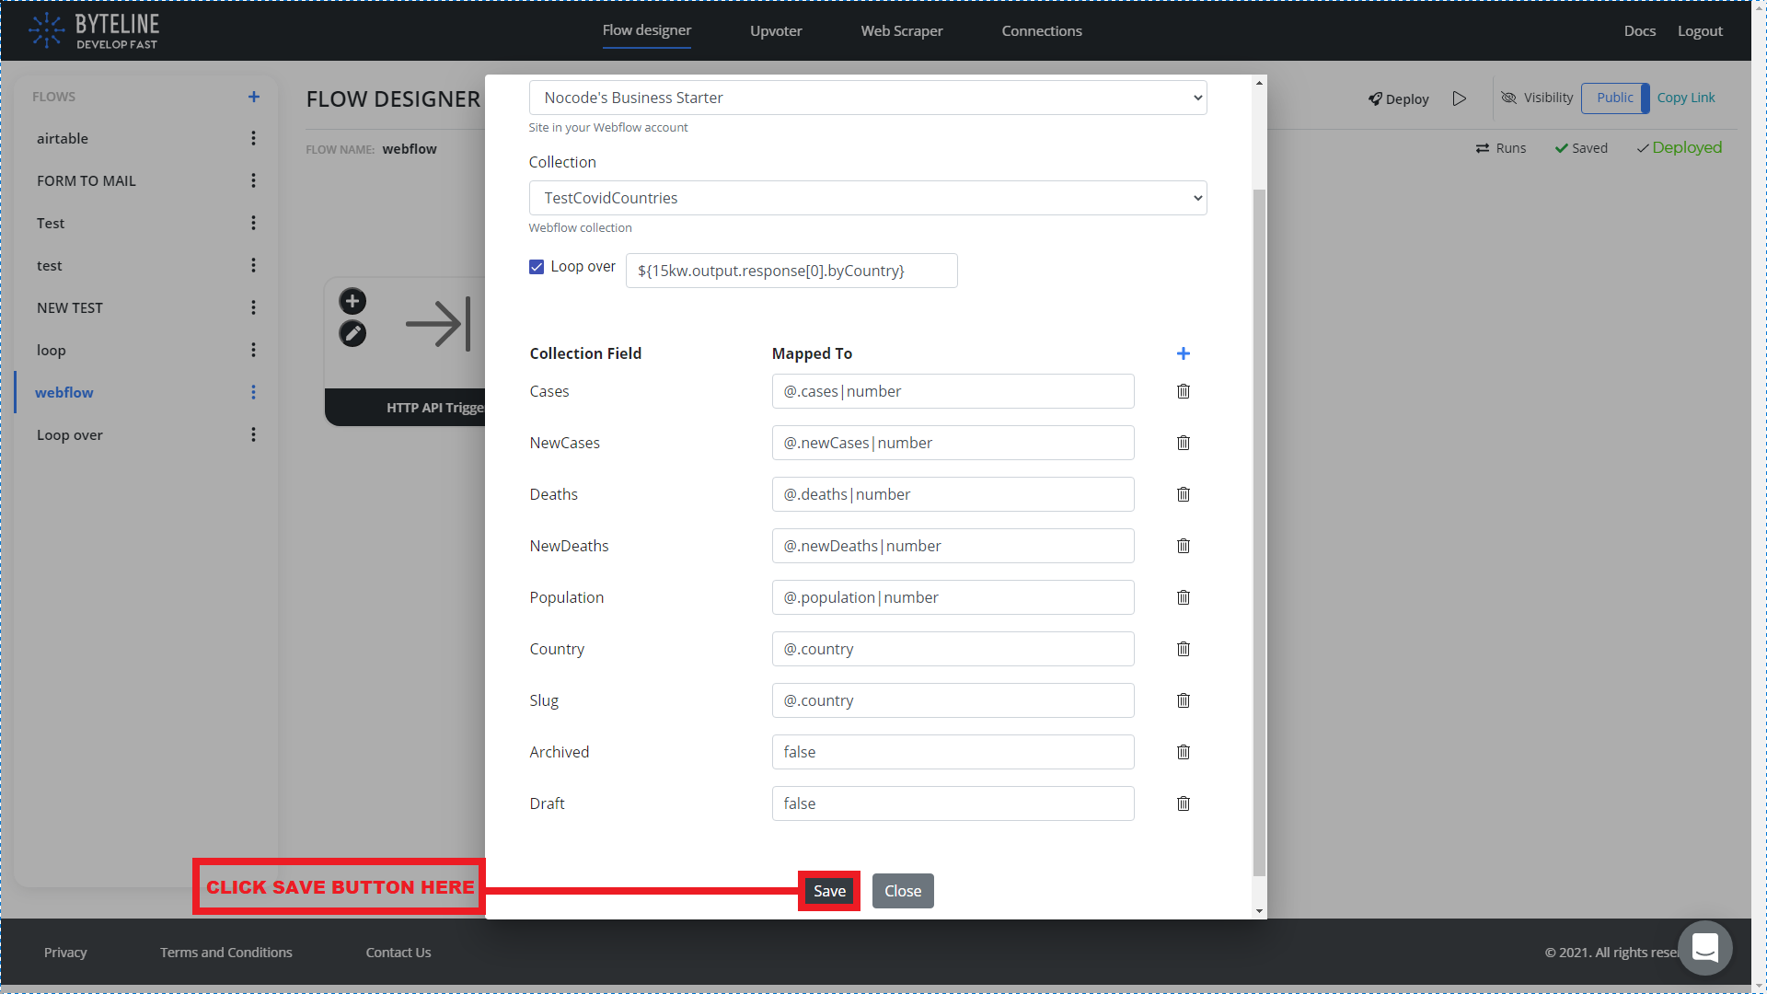Open the Connections tab

tap(1042, 30)
